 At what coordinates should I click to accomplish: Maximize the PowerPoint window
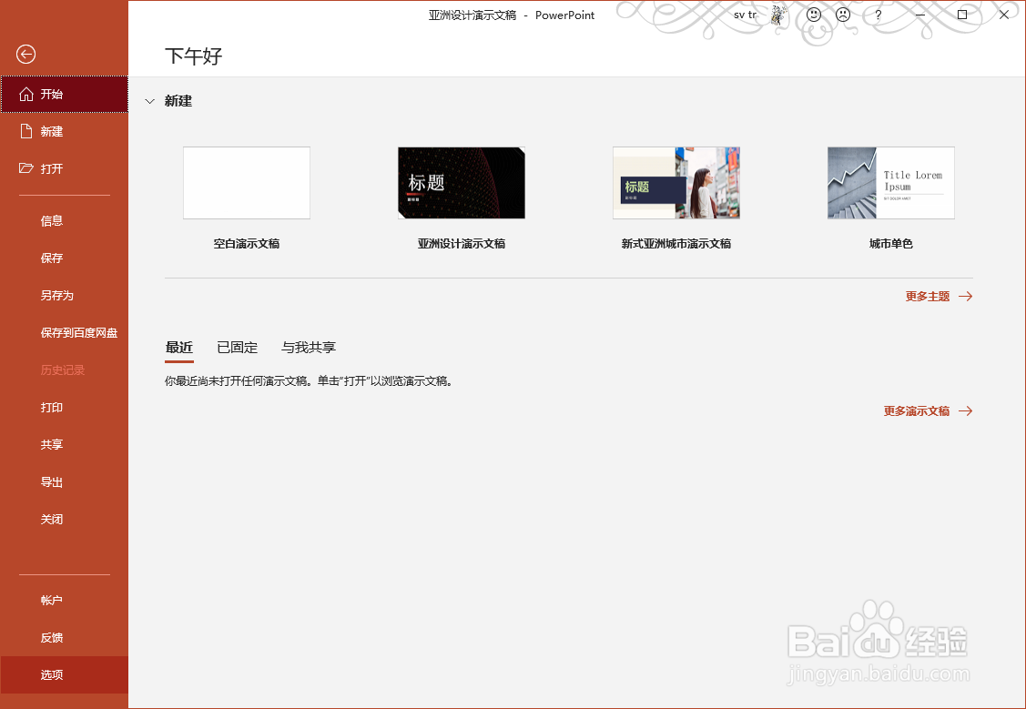point(962,15)
